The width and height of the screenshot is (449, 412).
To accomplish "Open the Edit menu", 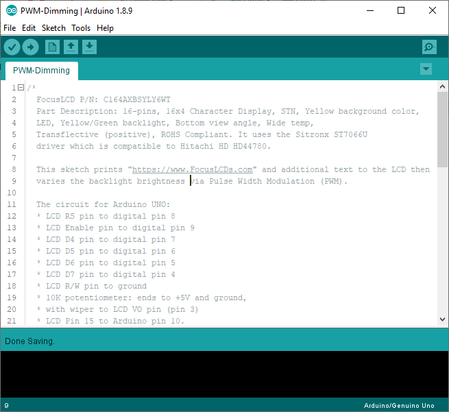I will click(29, 28).
